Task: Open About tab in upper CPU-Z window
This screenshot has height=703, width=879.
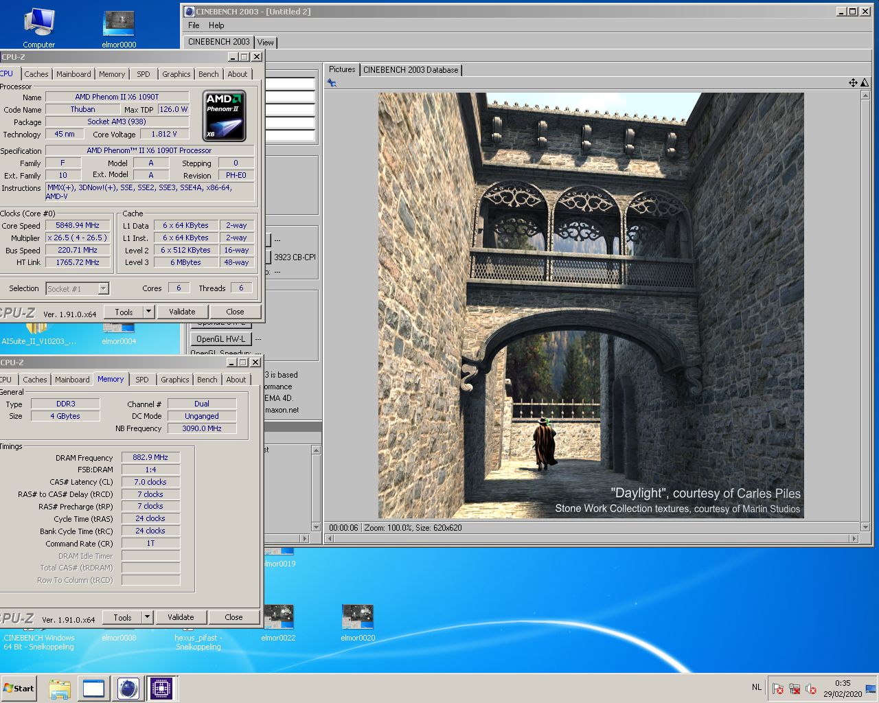Action: click(238, 74)
